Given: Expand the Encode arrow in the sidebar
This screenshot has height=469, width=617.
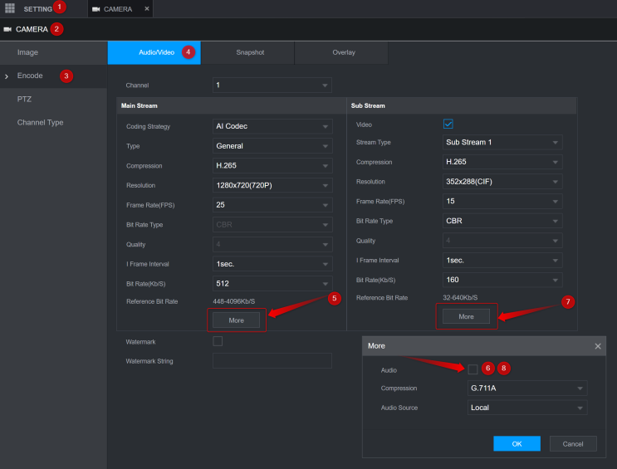Looking at the screenshot, I should (x=7, y=76).
